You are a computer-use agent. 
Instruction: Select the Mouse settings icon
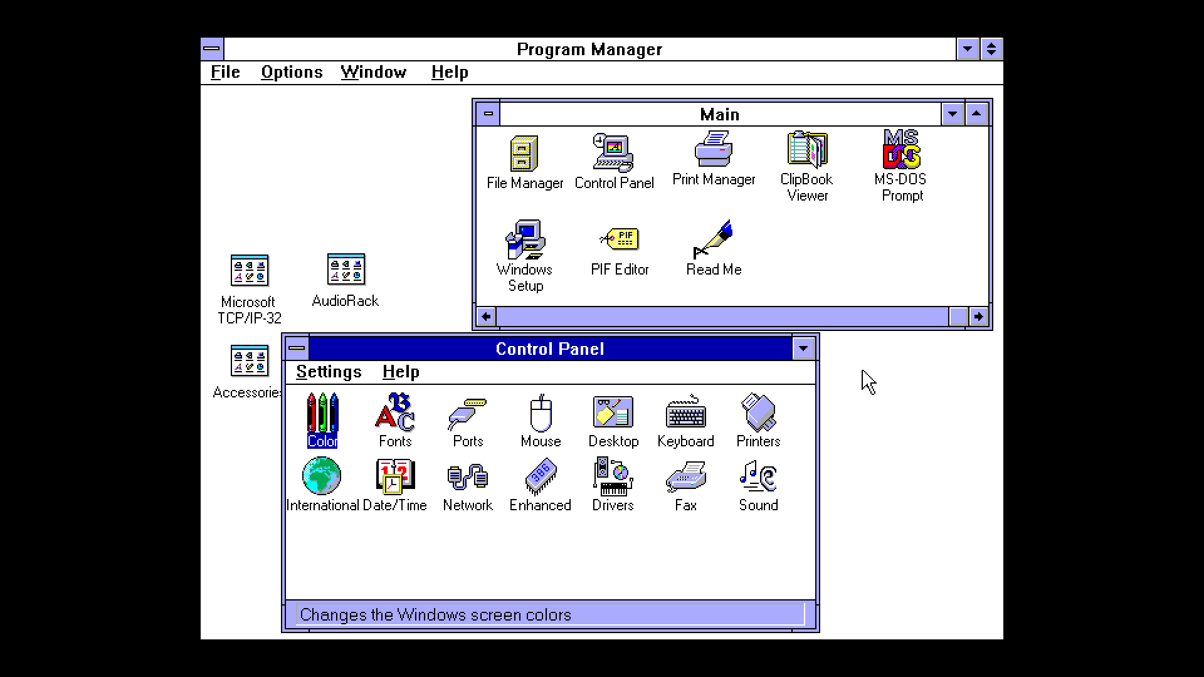(541, 413)
